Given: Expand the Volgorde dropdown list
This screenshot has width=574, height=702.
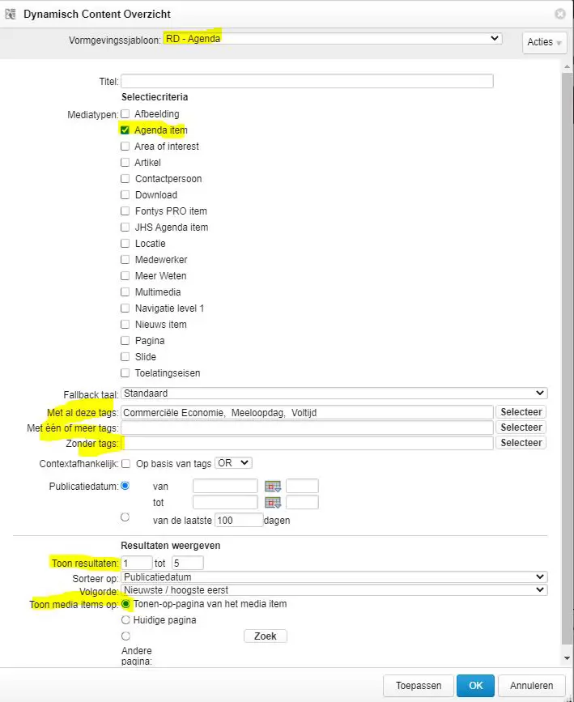Looking at the screenshot, I should 334,589.
